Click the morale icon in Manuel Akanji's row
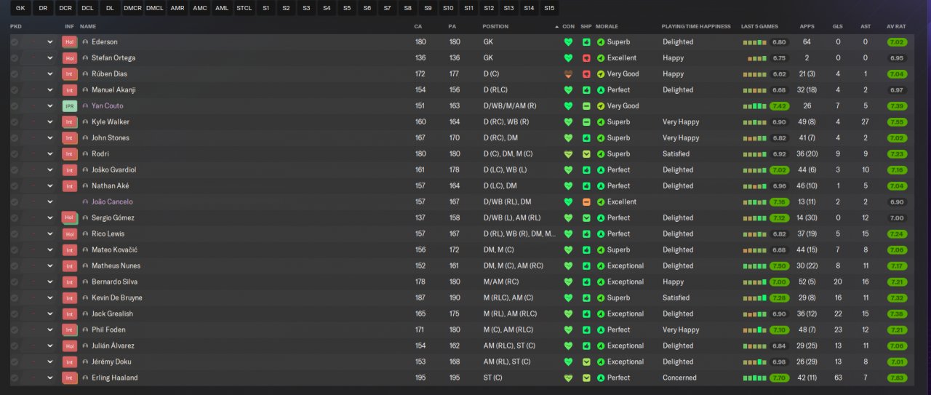Screen dimensions: 931x395 tap(601, 90)
